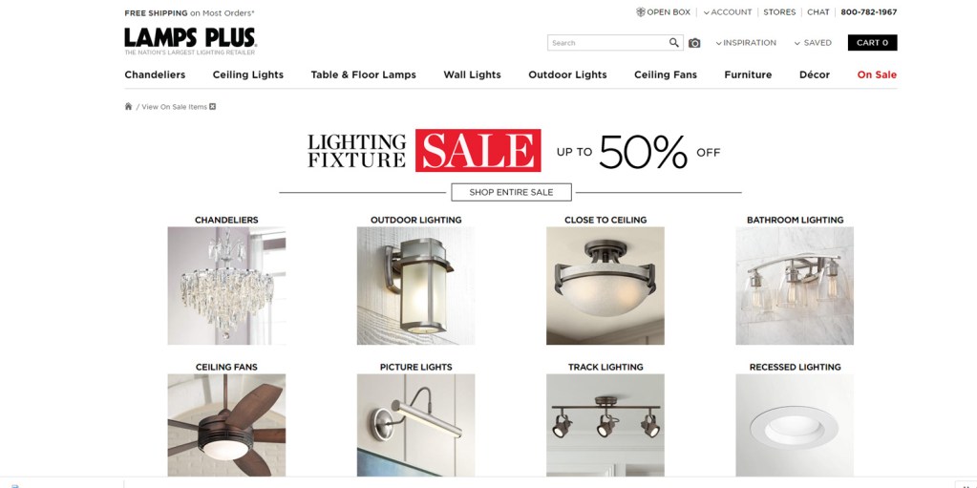Expand the Inspiration dropdown
This screenshot has height=488, width=977.
pos(746,43)
